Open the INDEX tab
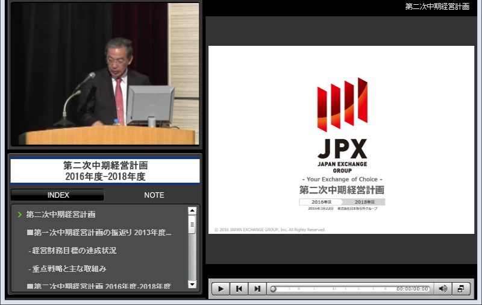Image resolution: width=482 pixels, height=305 pixels. (x=58, y=195)
